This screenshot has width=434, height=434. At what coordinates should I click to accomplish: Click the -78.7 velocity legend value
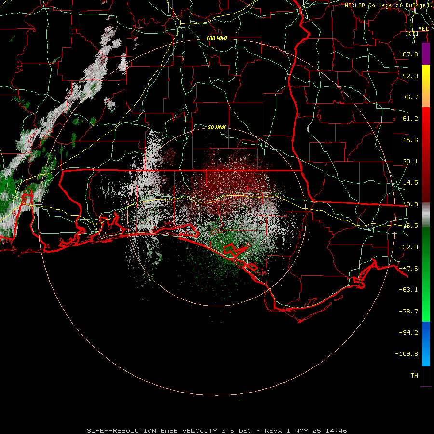[408, 312]
